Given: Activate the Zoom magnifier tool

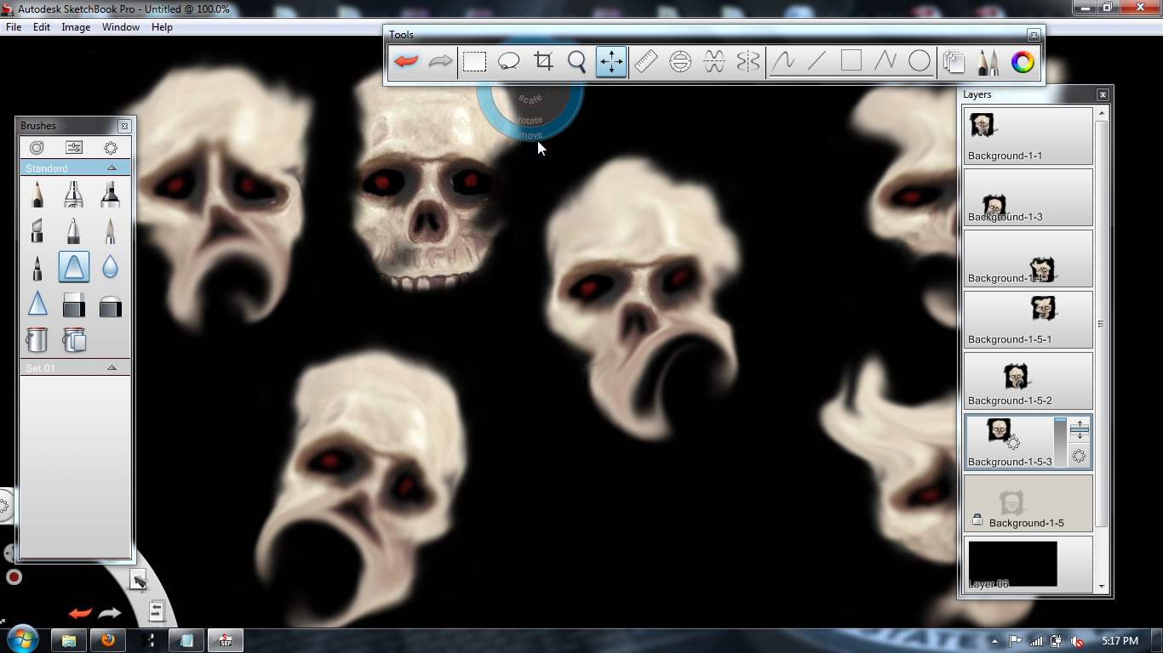Looking at the screenshot, I should 577,62.
